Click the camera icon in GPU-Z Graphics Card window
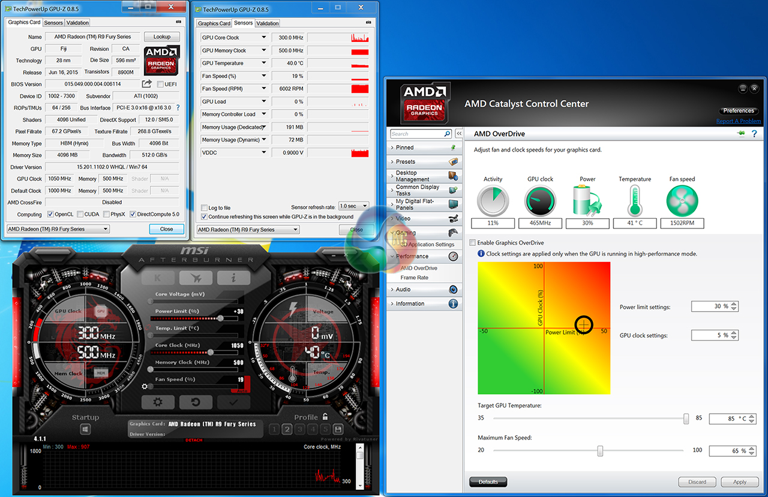The width and height of the screenshot is (768, 497). point(178,22)
